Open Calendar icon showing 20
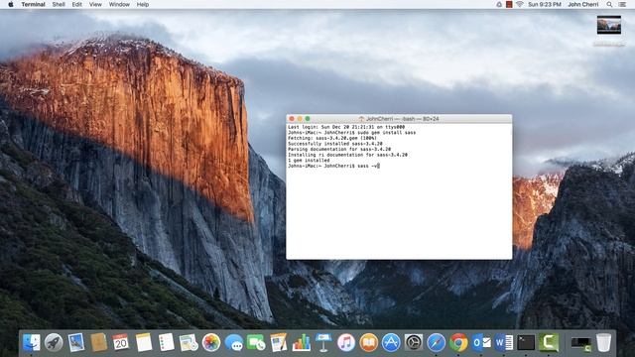 click(x=121, y=342)
